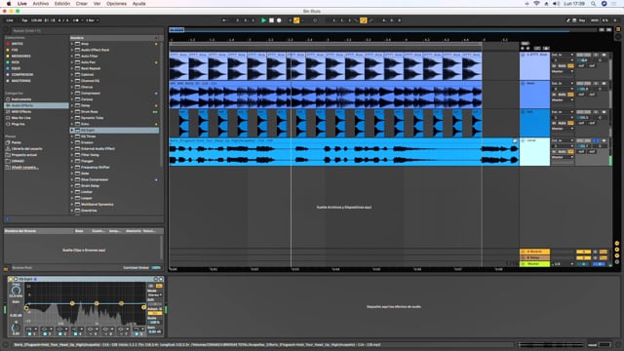Enable the yellow automation arm button

[296, 20]
